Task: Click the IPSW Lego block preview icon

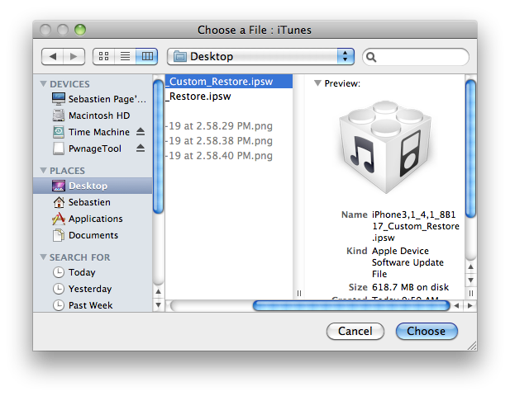Action: [385, 147]
